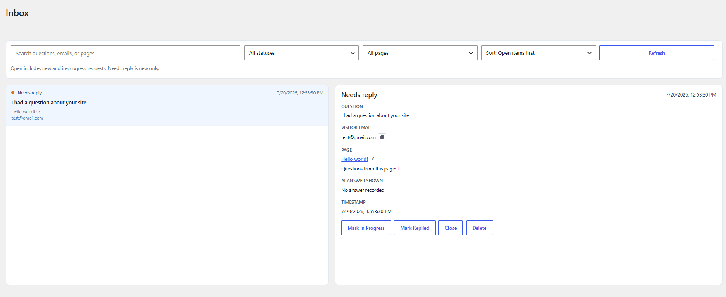Click test@gmail.com in the list item
The width and height of the screenshot is (726, 297).
click(x=27, y=118)
